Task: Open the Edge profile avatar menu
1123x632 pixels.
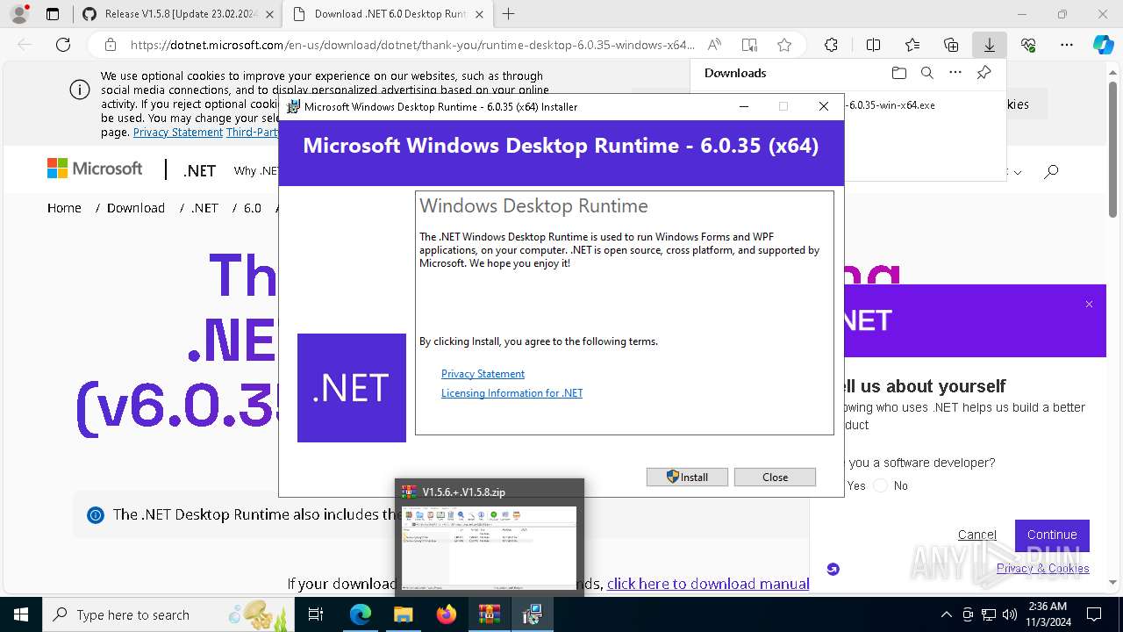Action: (19, 14)
